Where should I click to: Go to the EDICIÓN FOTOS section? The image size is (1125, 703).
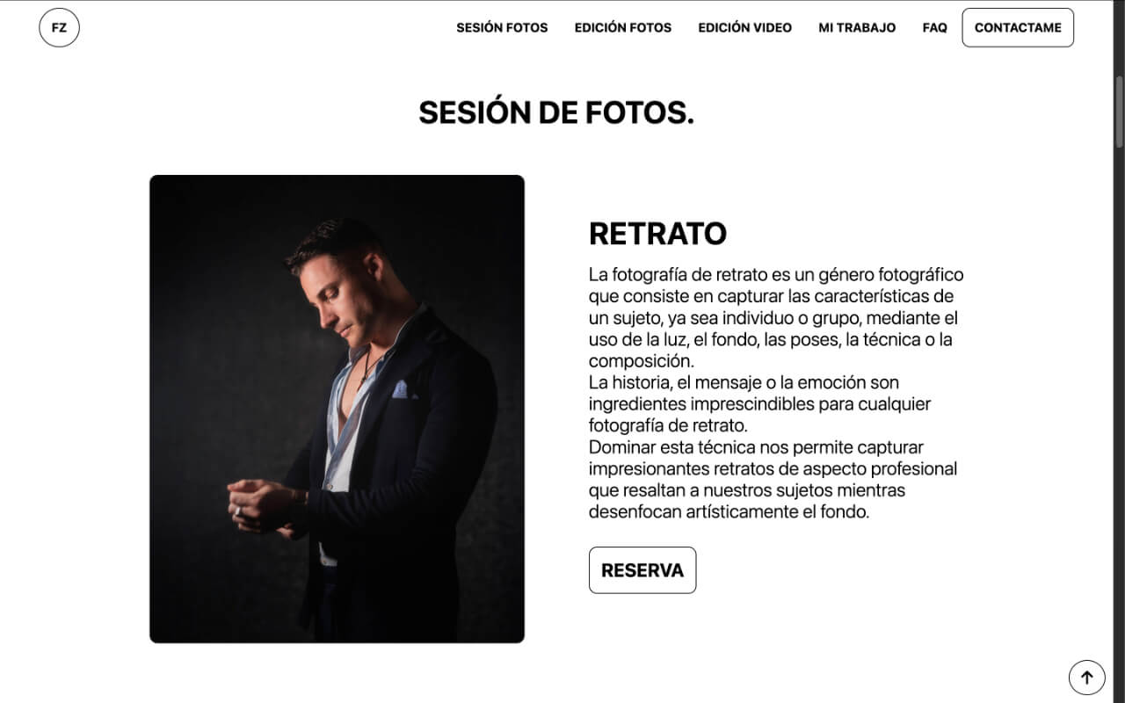(x=623, y=27)
